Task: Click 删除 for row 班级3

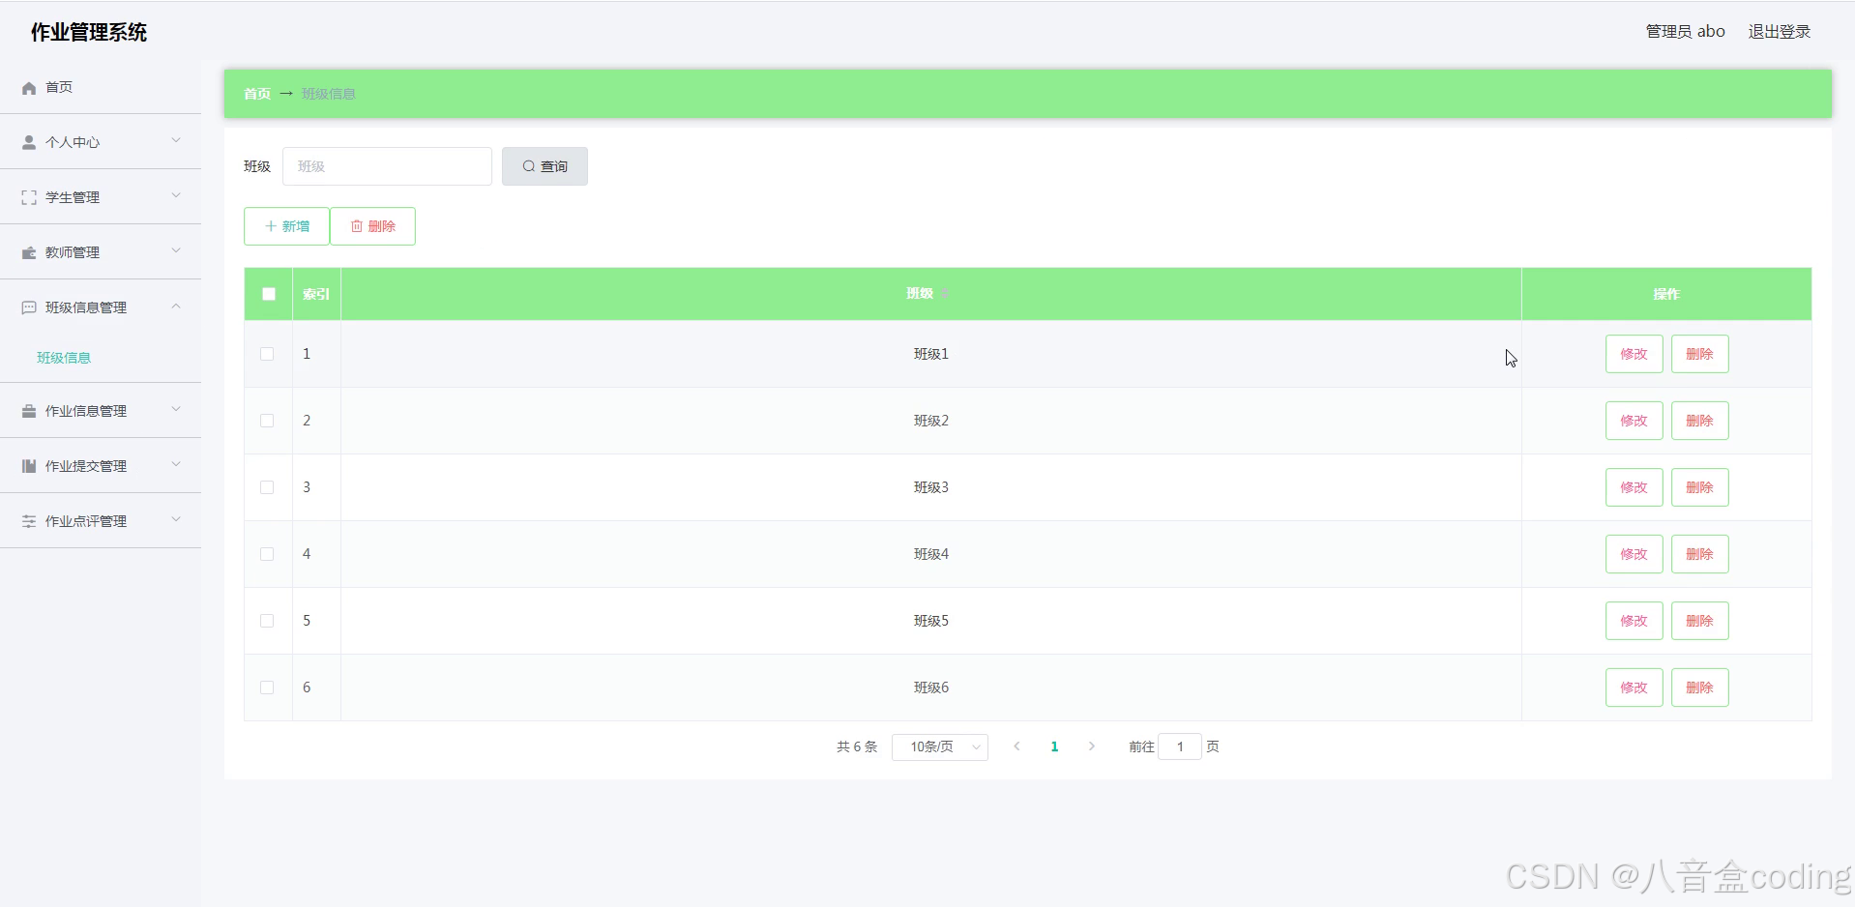Action: tap(1699, 487)
